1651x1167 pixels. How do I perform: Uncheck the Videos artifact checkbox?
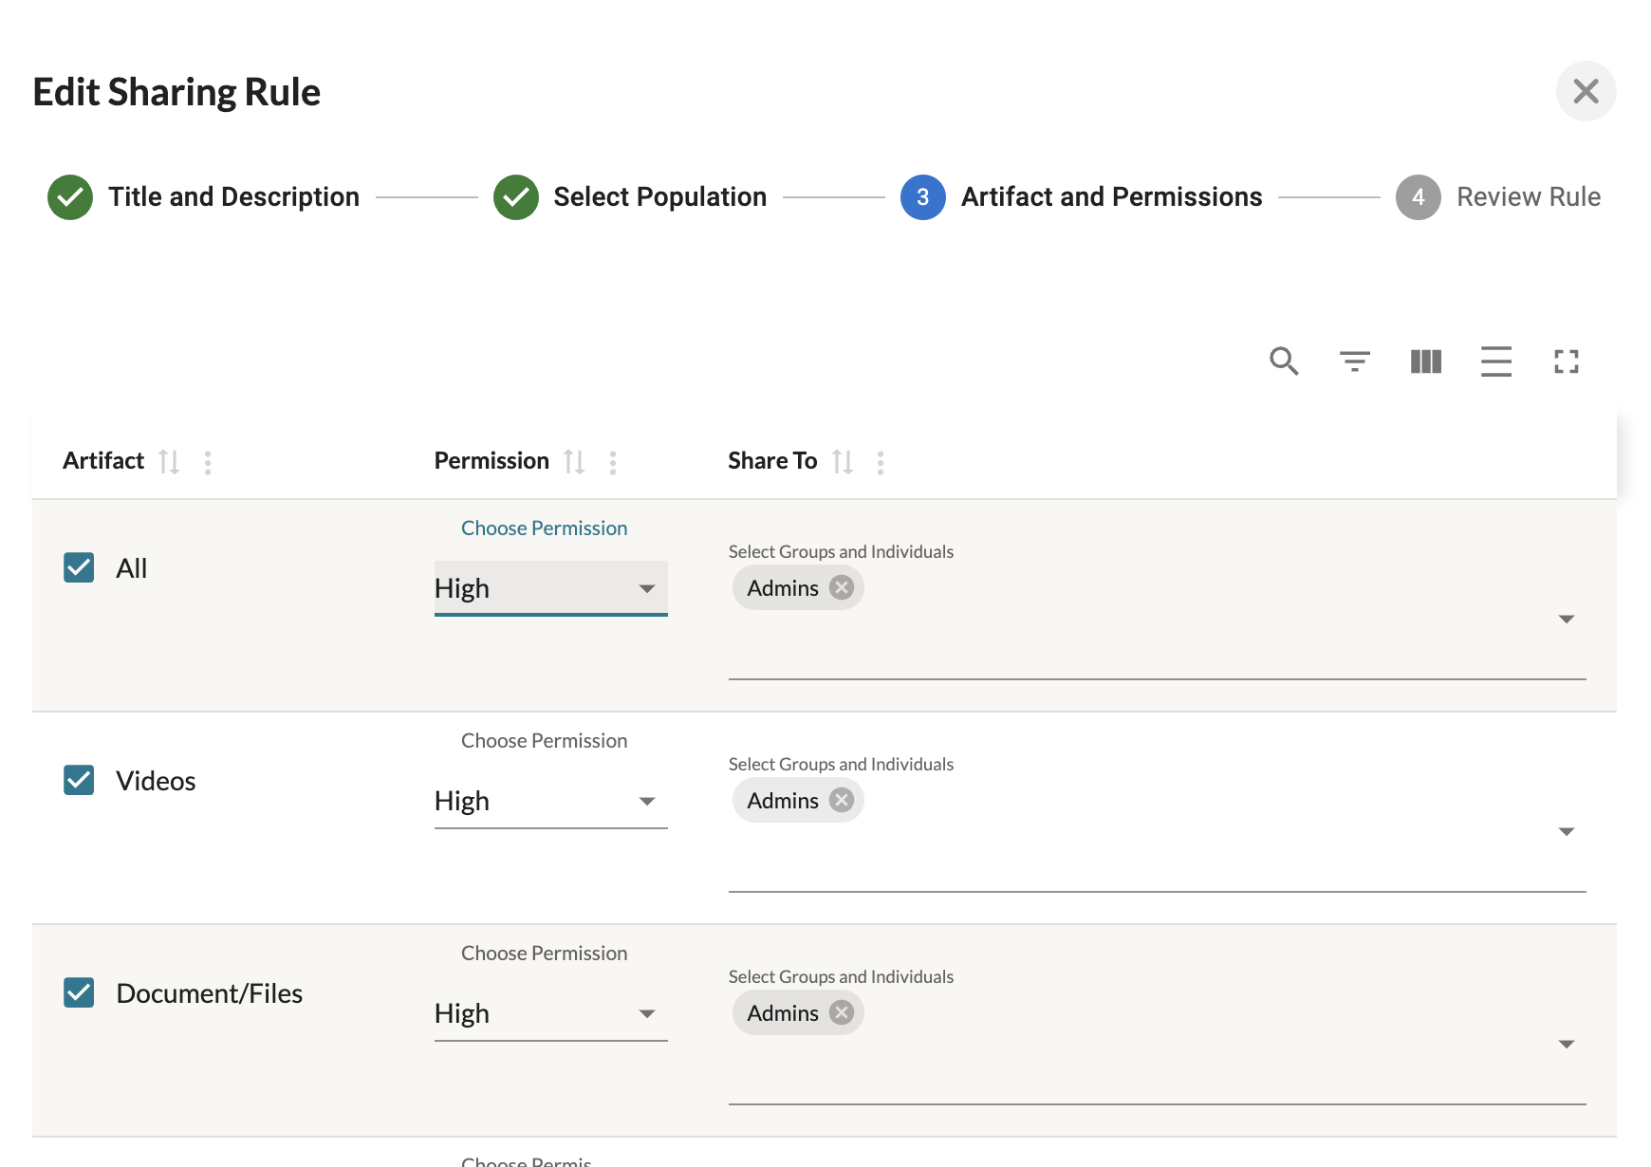click(x=79, y=781)
